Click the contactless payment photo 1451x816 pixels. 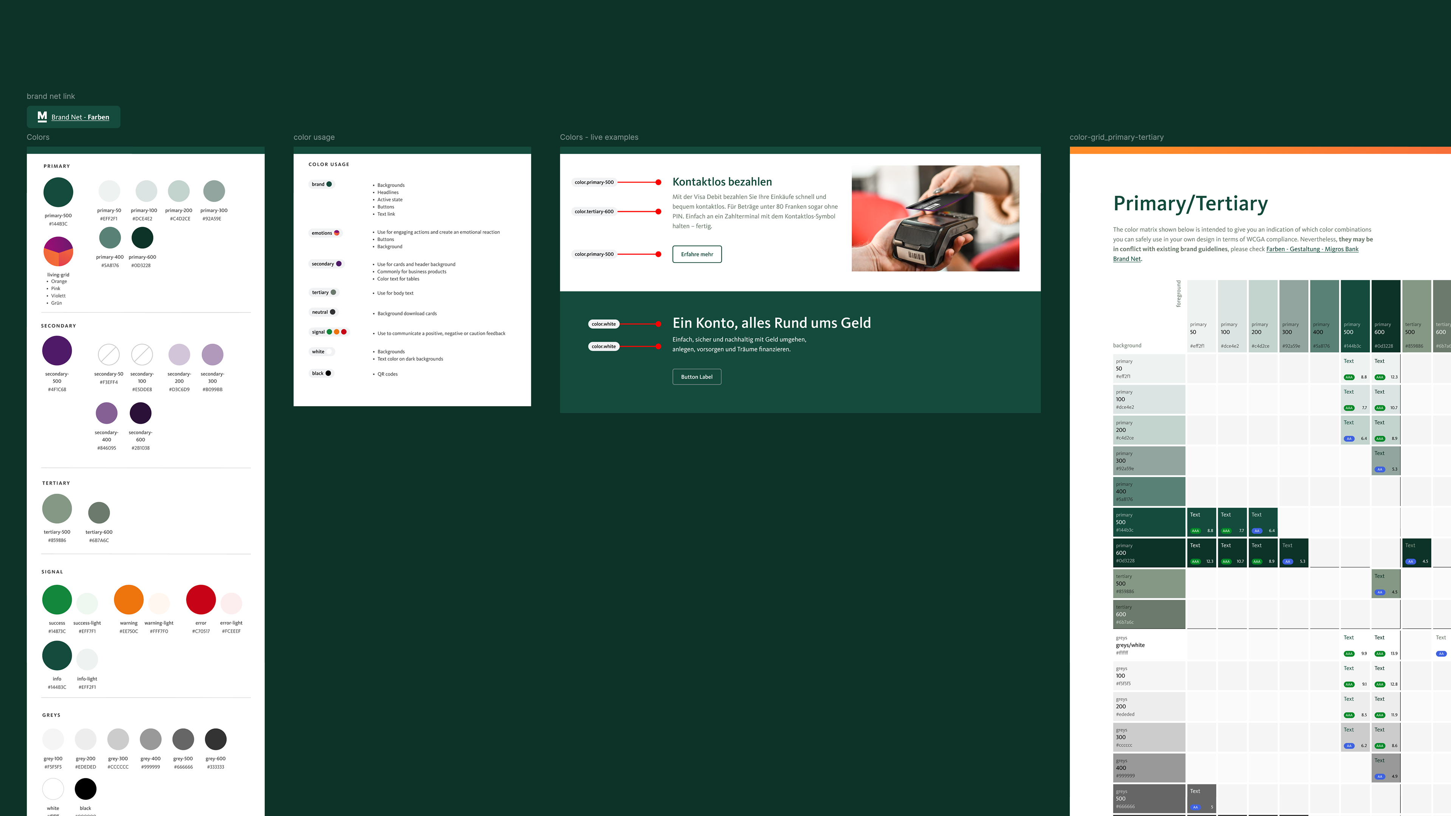coord(935,218)
